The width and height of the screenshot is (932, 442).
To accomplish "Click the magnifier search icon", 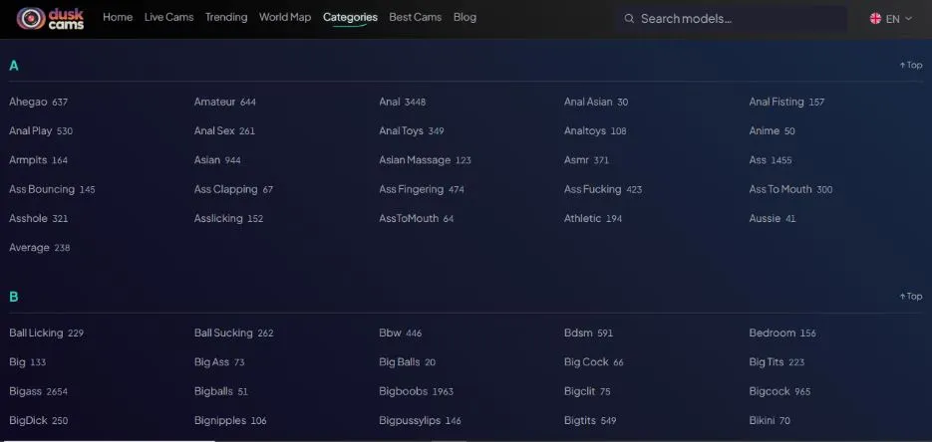I will click(x=629, y=18).
